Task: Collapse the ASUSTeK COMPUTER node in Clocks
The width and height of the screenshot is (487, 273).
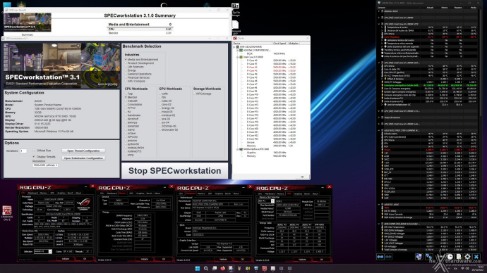Action: (238, 50)
